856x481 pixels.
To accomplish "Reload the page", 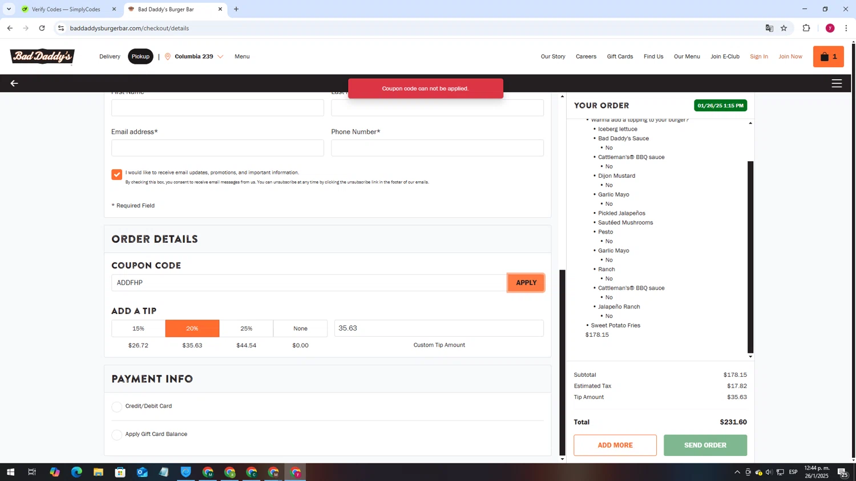I will [x=42, y=28].
